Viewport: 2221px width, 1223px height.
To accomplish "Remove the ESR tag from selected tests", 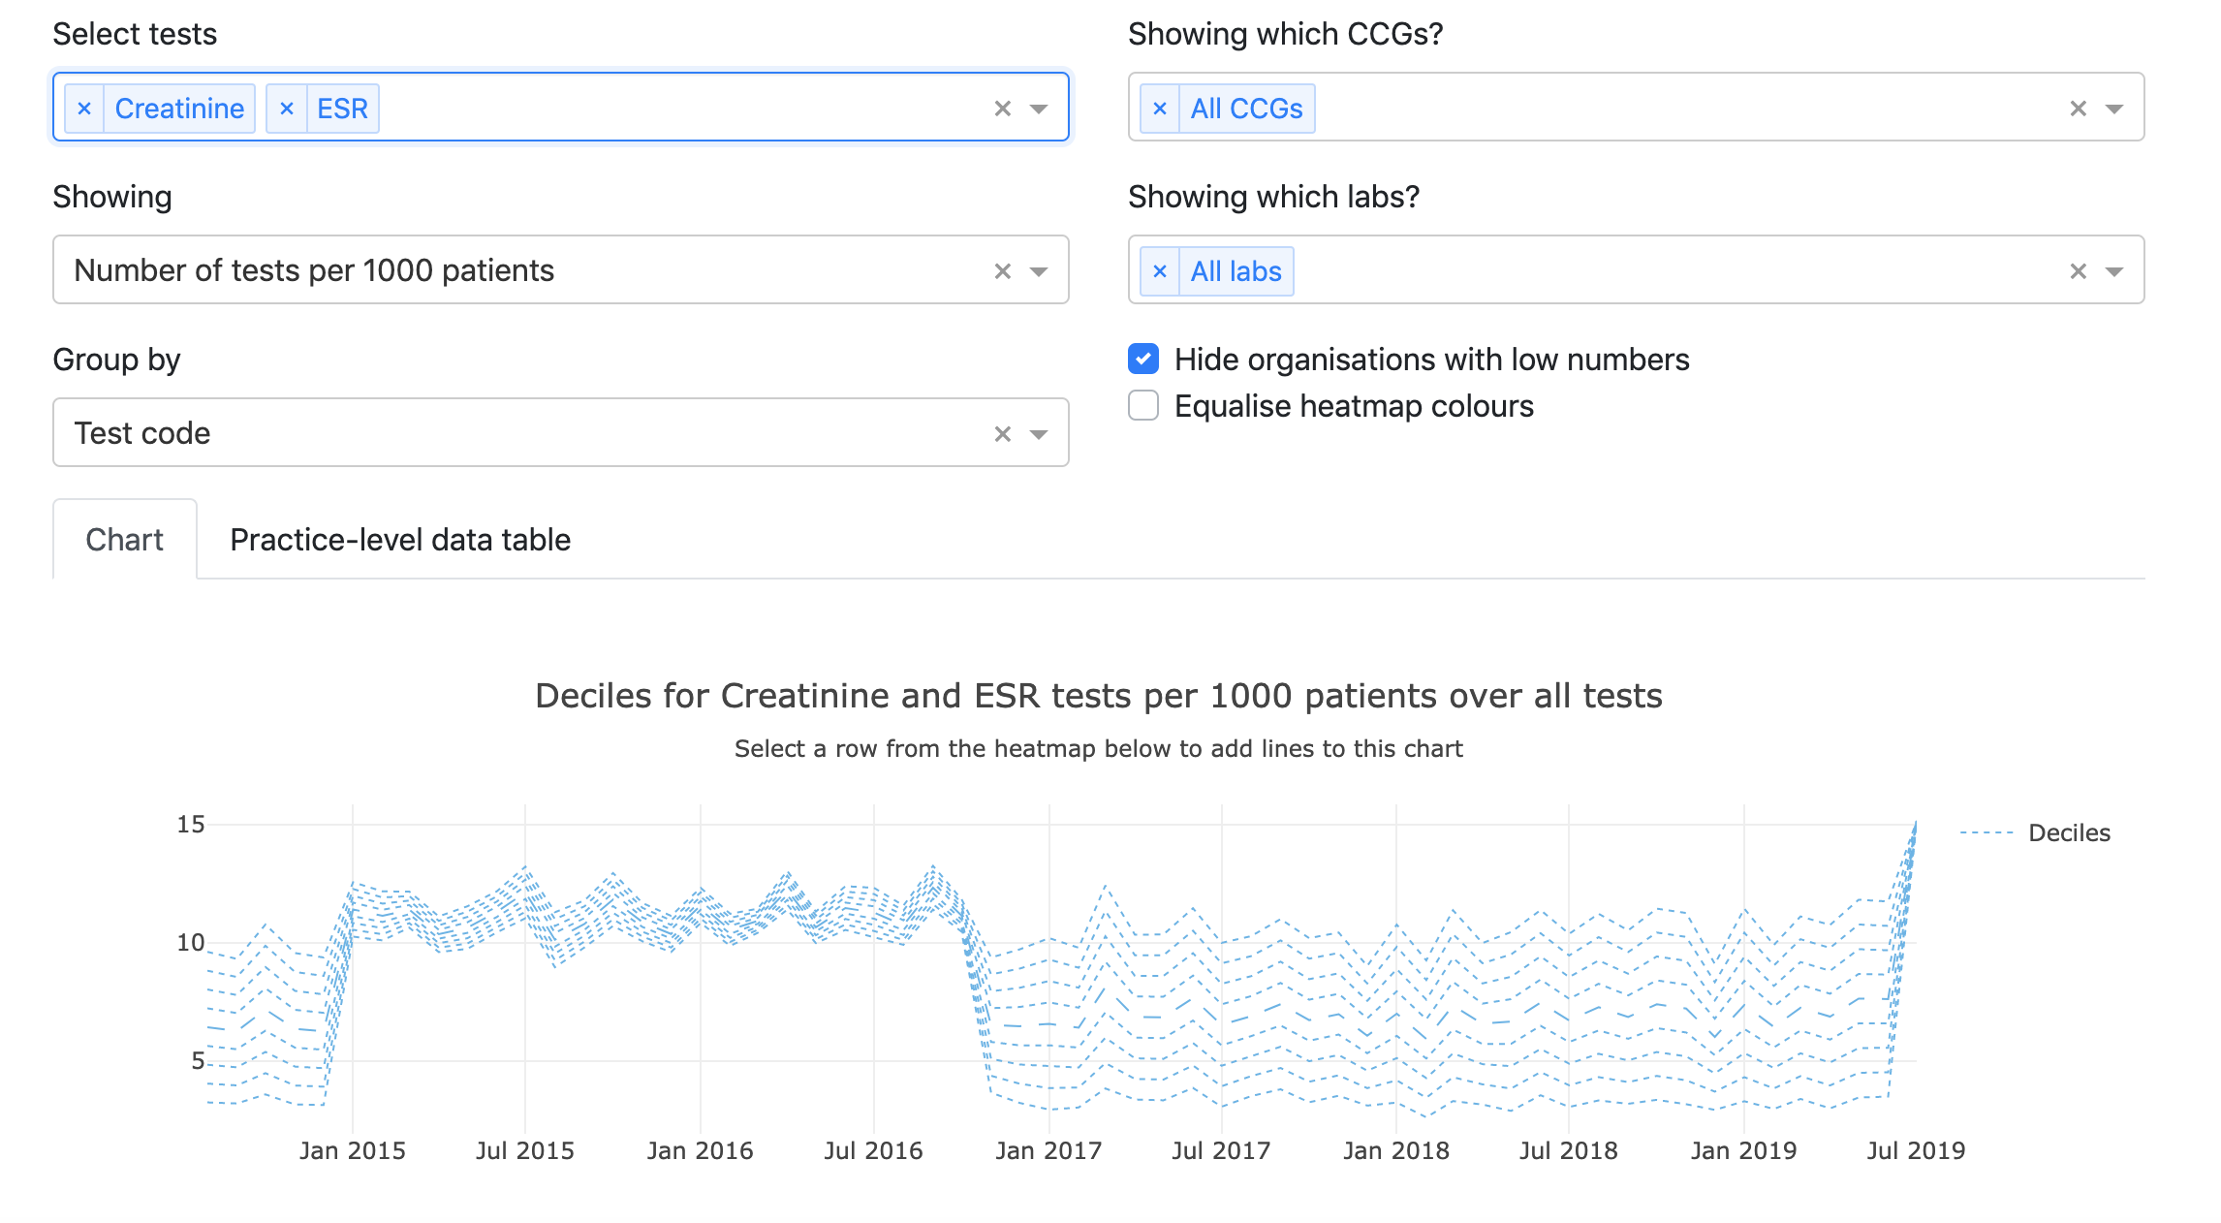I will pyautogui.click(x=287, y=109).
